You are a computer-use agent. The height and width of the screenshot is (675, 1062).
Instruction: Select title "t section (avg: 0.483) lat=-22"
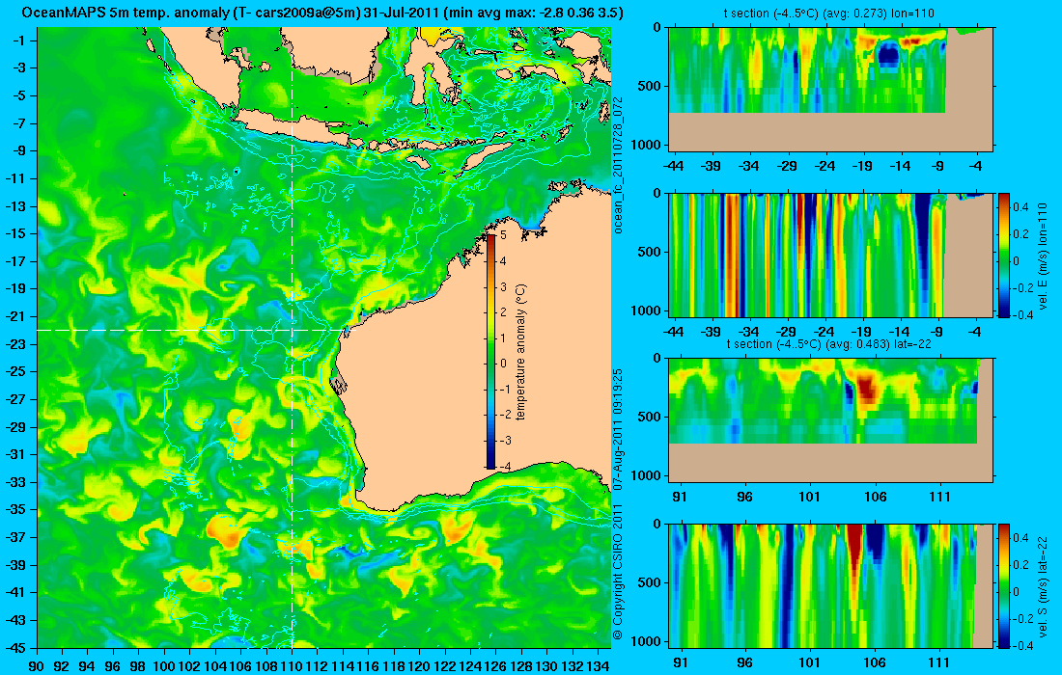pyautogui.click(x=829, y=343)
